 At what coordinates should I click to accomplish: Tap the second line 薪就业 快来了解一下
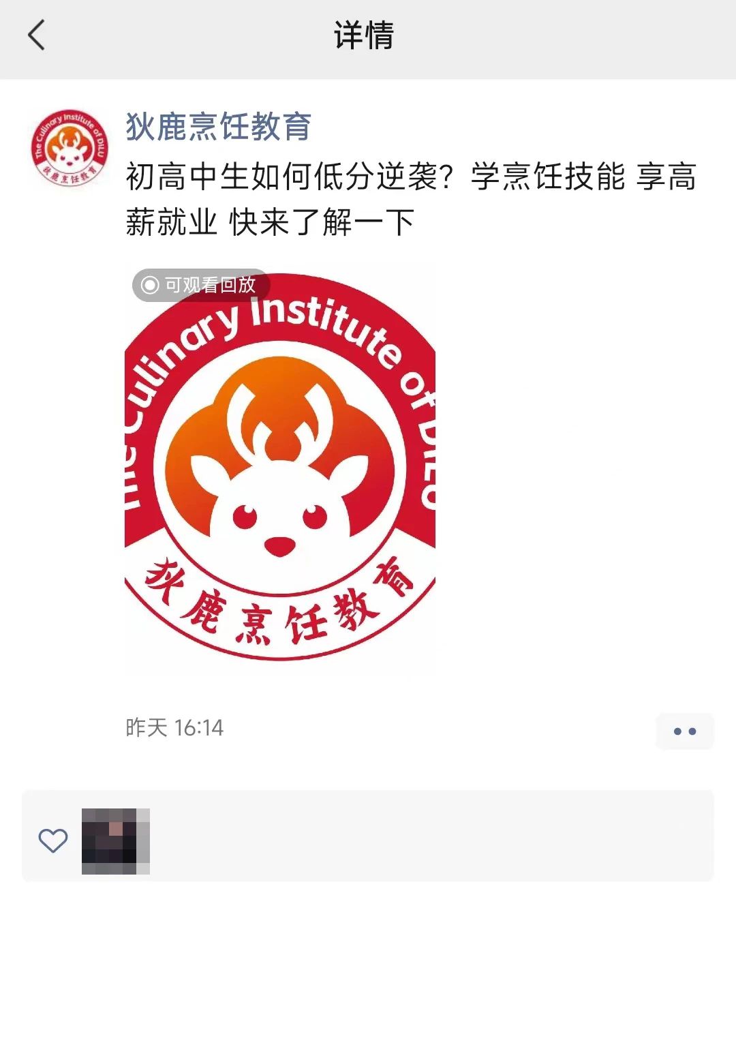pos(270,222)
